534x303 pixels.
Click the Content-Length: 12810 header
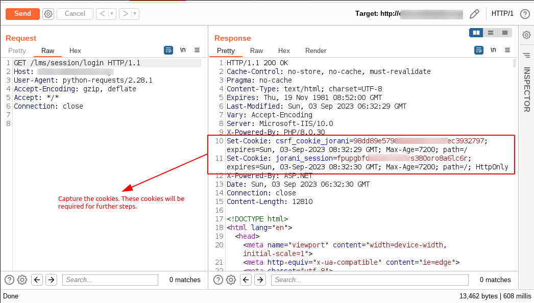(270, 201)
